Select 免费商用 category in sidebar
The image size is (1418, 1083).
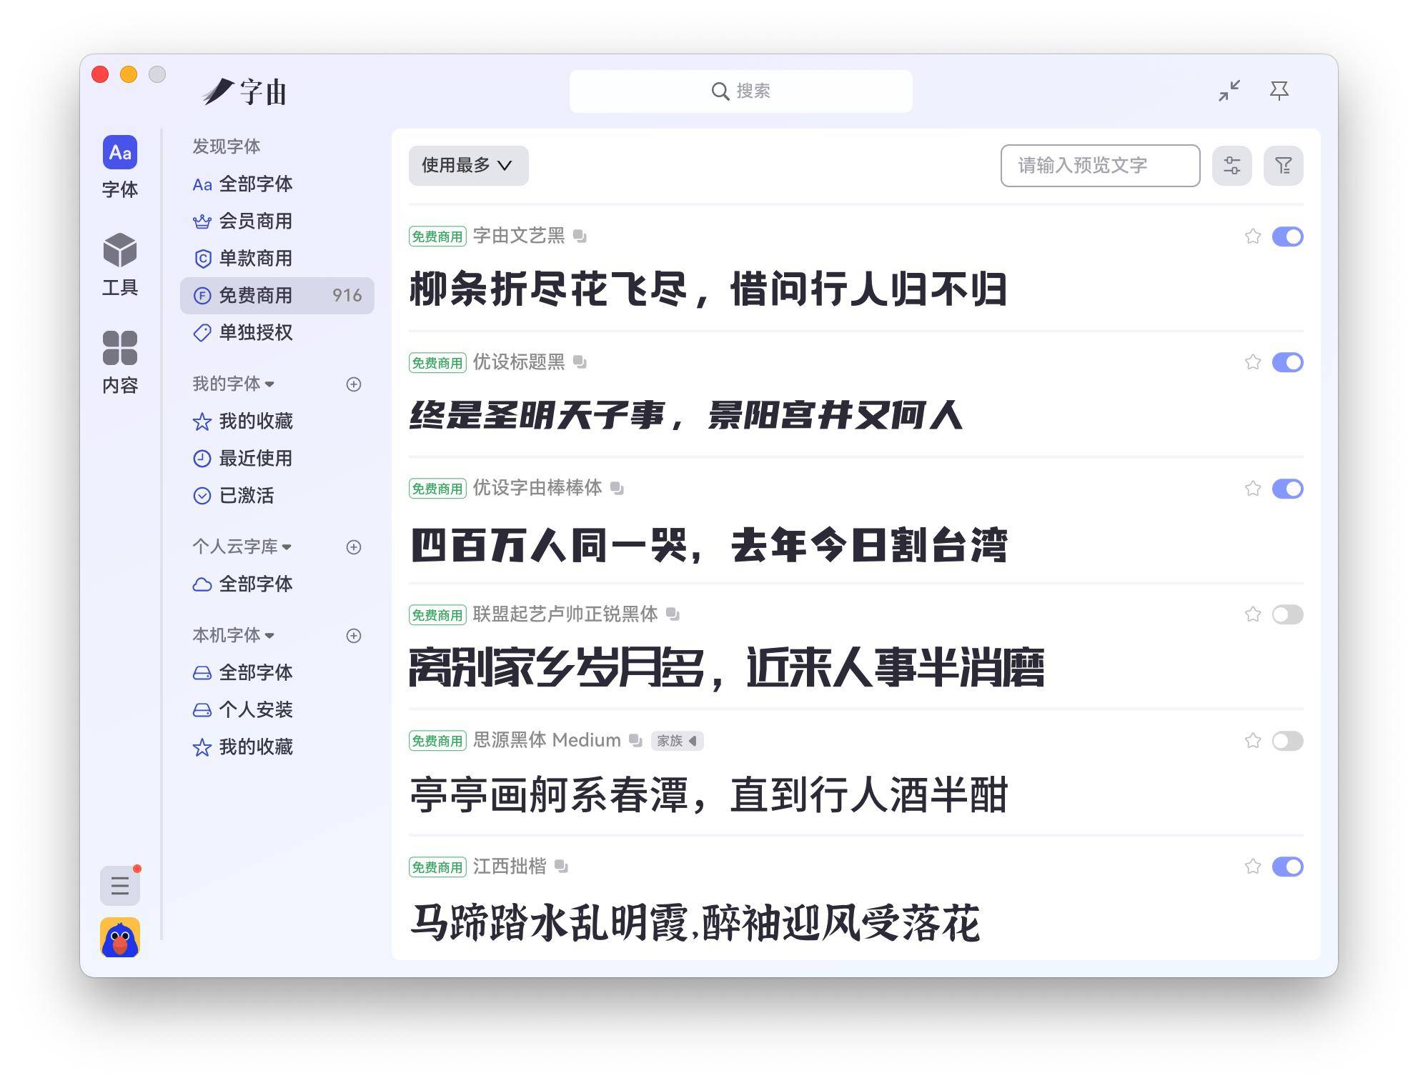coord(255,295)
